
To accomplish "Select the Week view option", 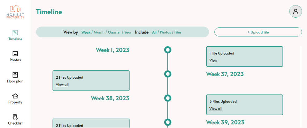I will [x=86, y=32].
